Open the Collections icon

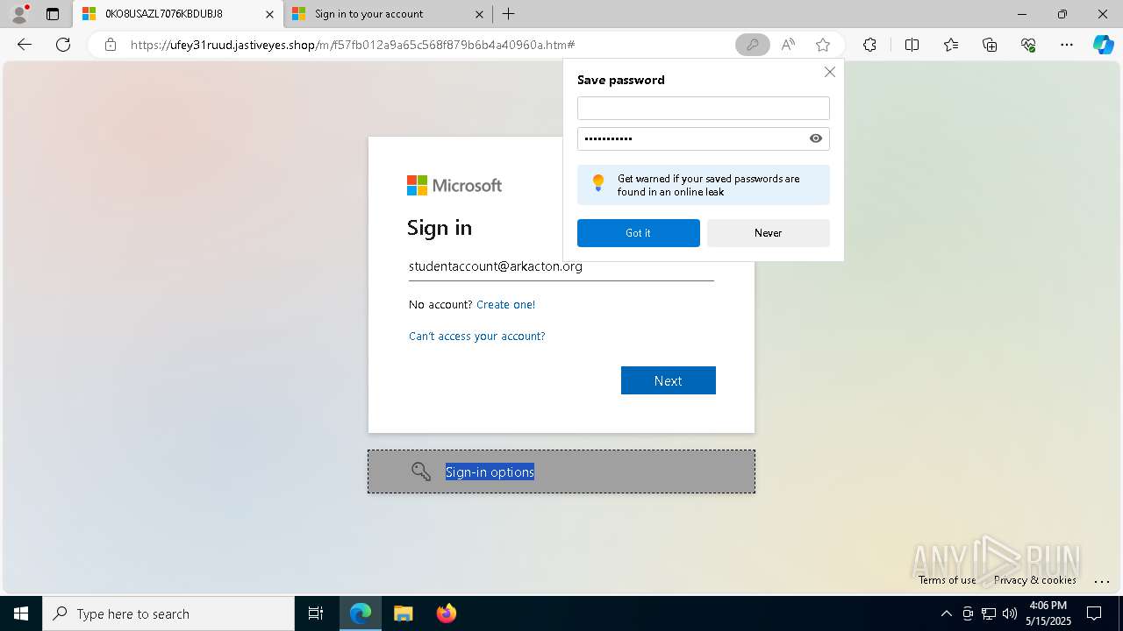[990, 45]
